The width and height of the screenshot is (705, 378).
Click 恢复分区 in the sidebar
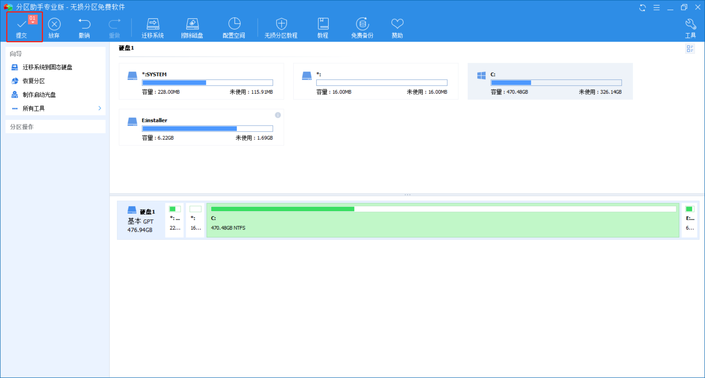pos(34,81)
